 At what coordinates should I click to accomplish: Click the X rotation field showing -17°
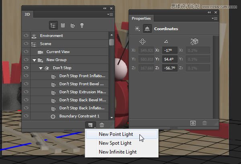pyautogui.click(x=170, y=51)
